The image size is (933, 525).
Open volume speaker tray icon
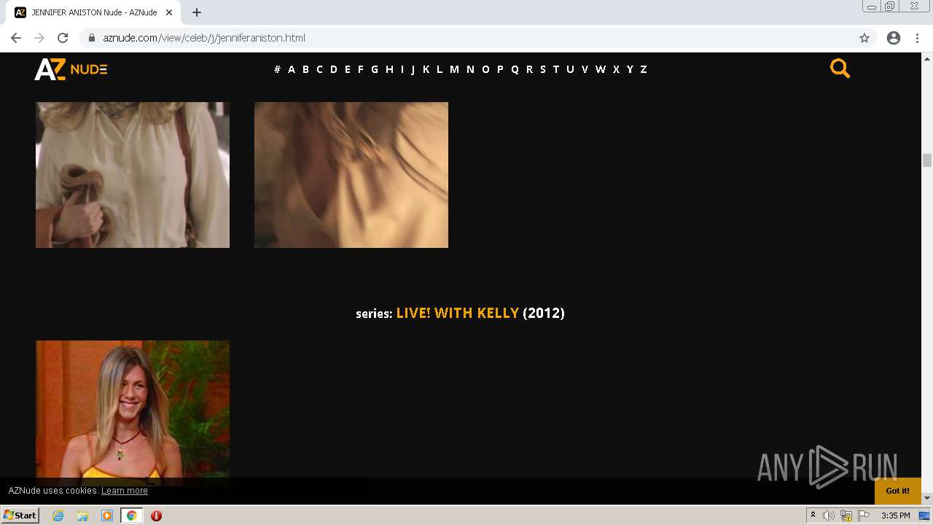(x=829, y=516)
